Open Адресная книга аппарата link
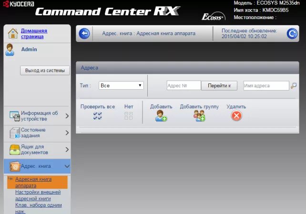 click(x=33, y=182)
